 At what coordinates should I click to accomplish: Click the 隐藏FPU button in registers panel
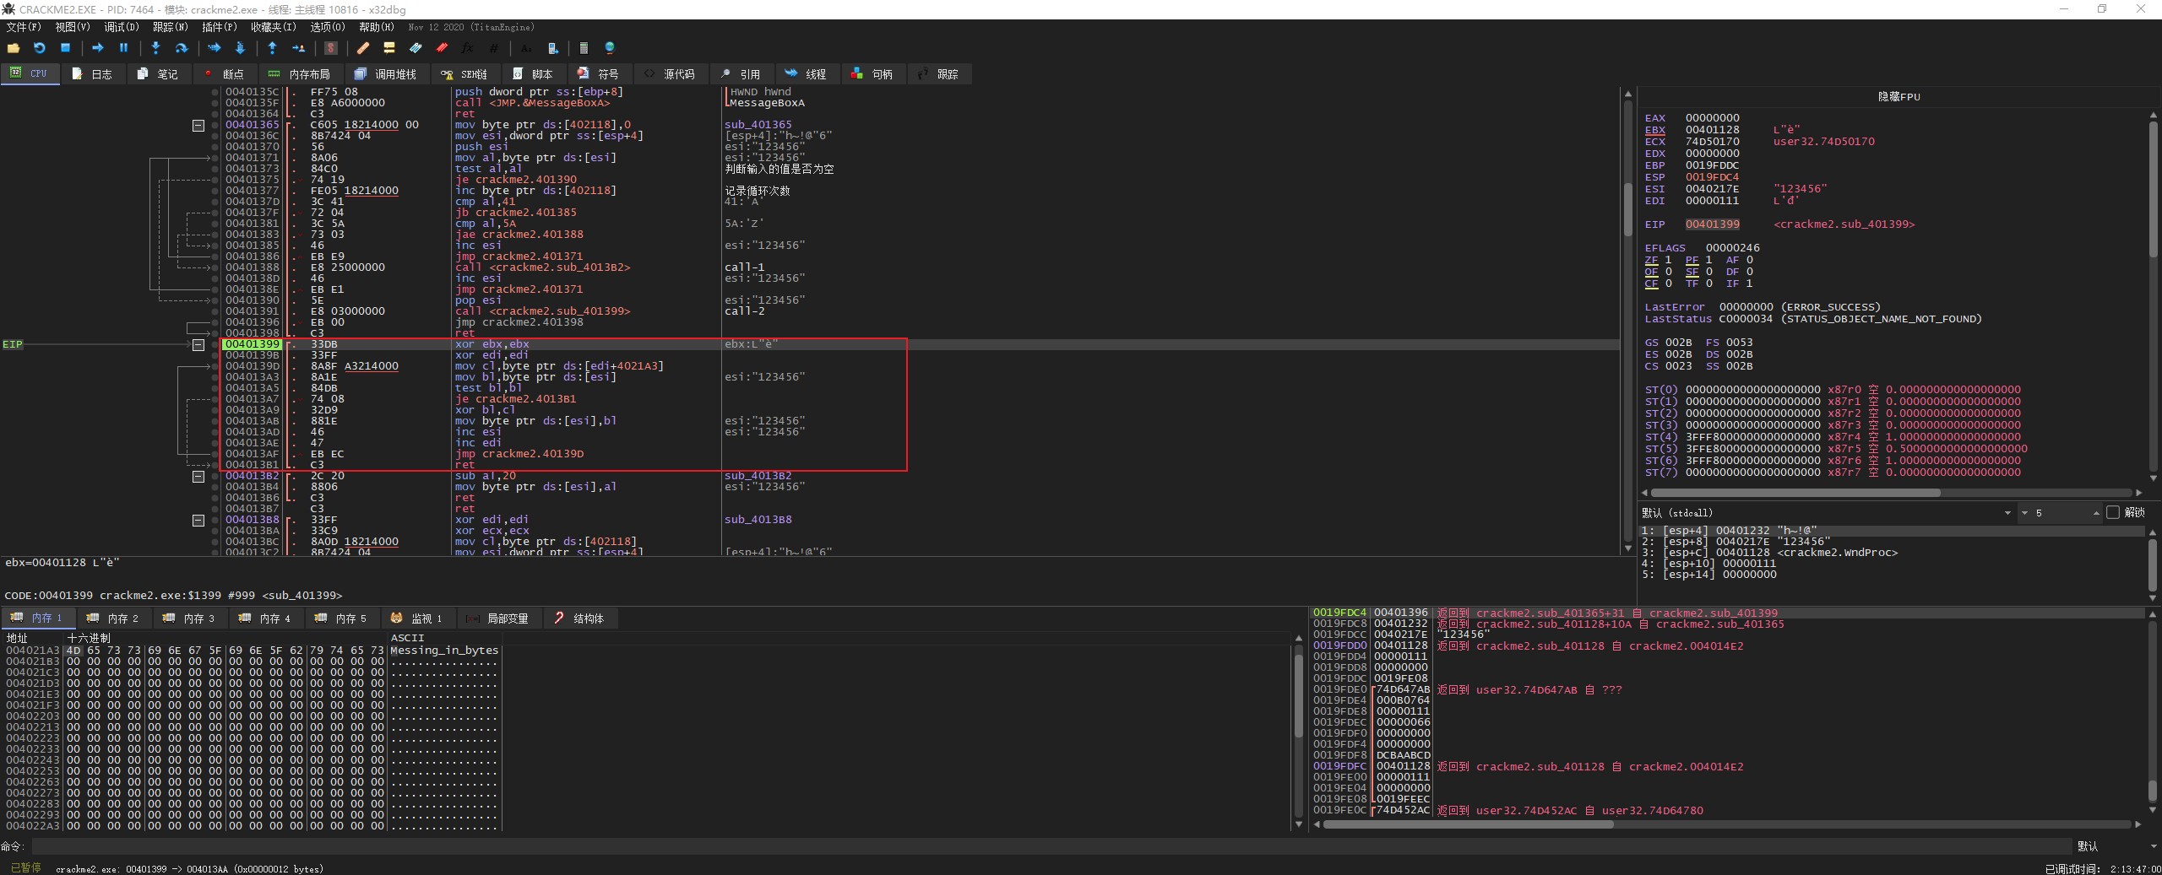pyautogui.click(x=1899, y=97)
